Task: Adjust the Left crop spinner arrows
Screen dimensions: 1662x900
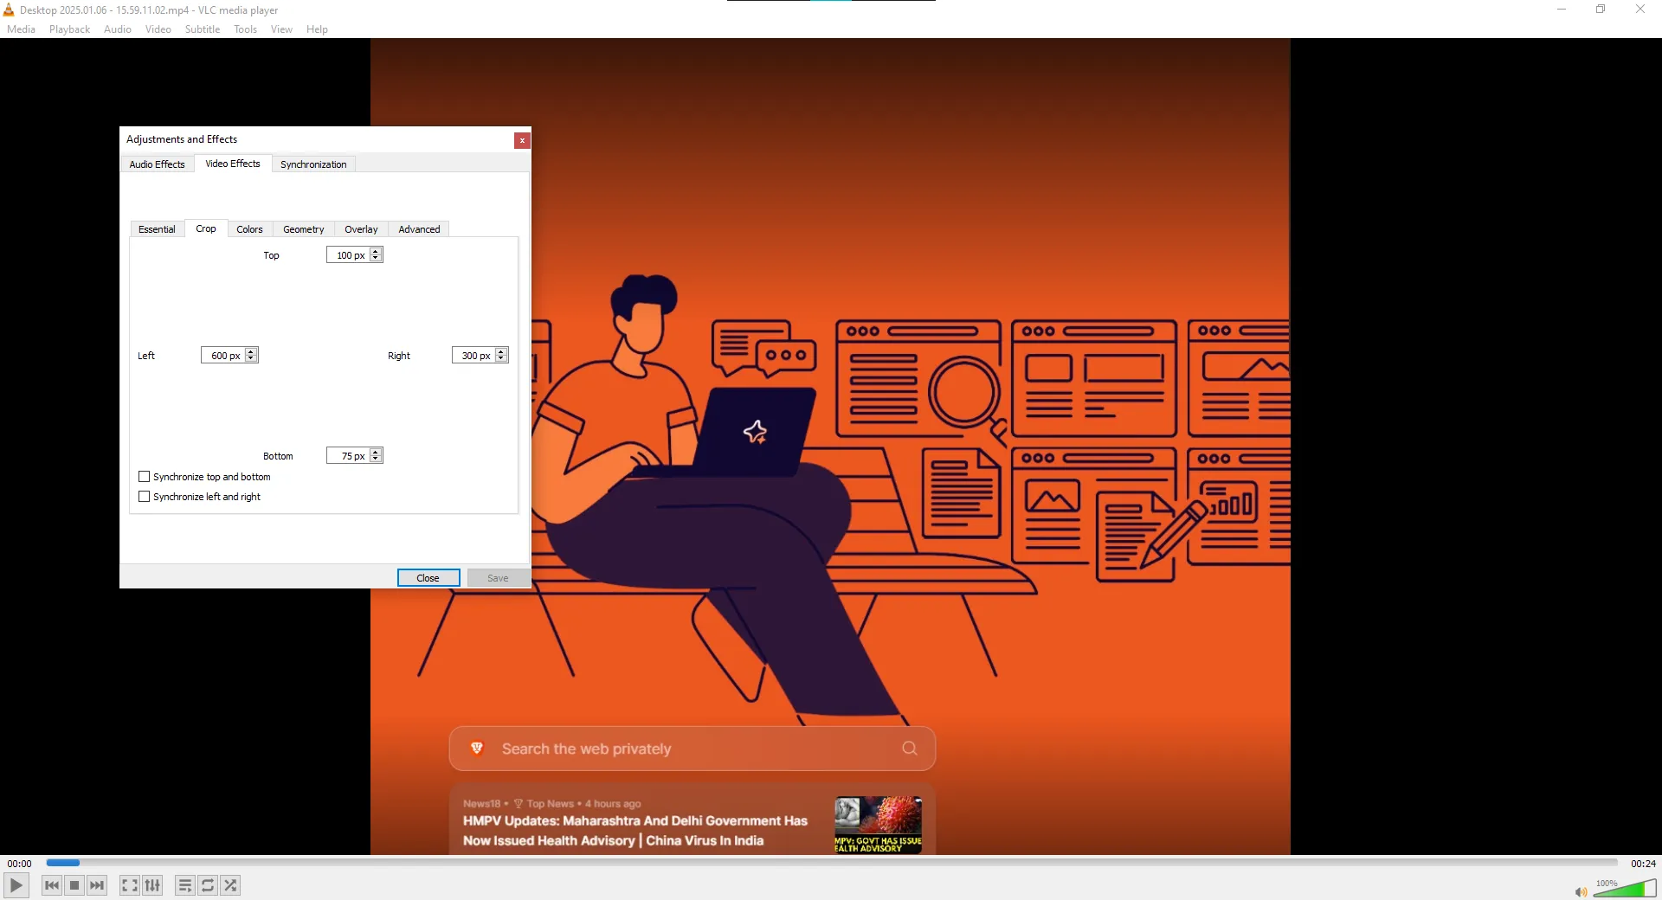Action: point(251,355)
